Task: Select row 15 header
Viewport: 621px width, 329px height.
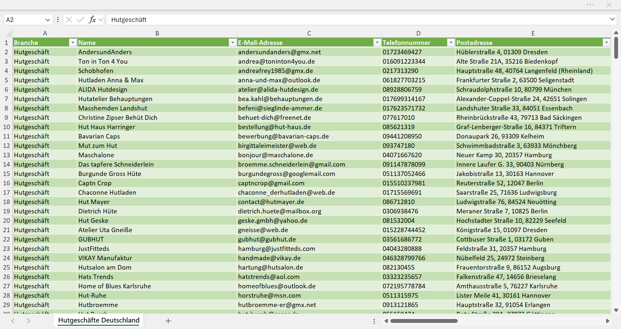Action: [x=6, y=174]
